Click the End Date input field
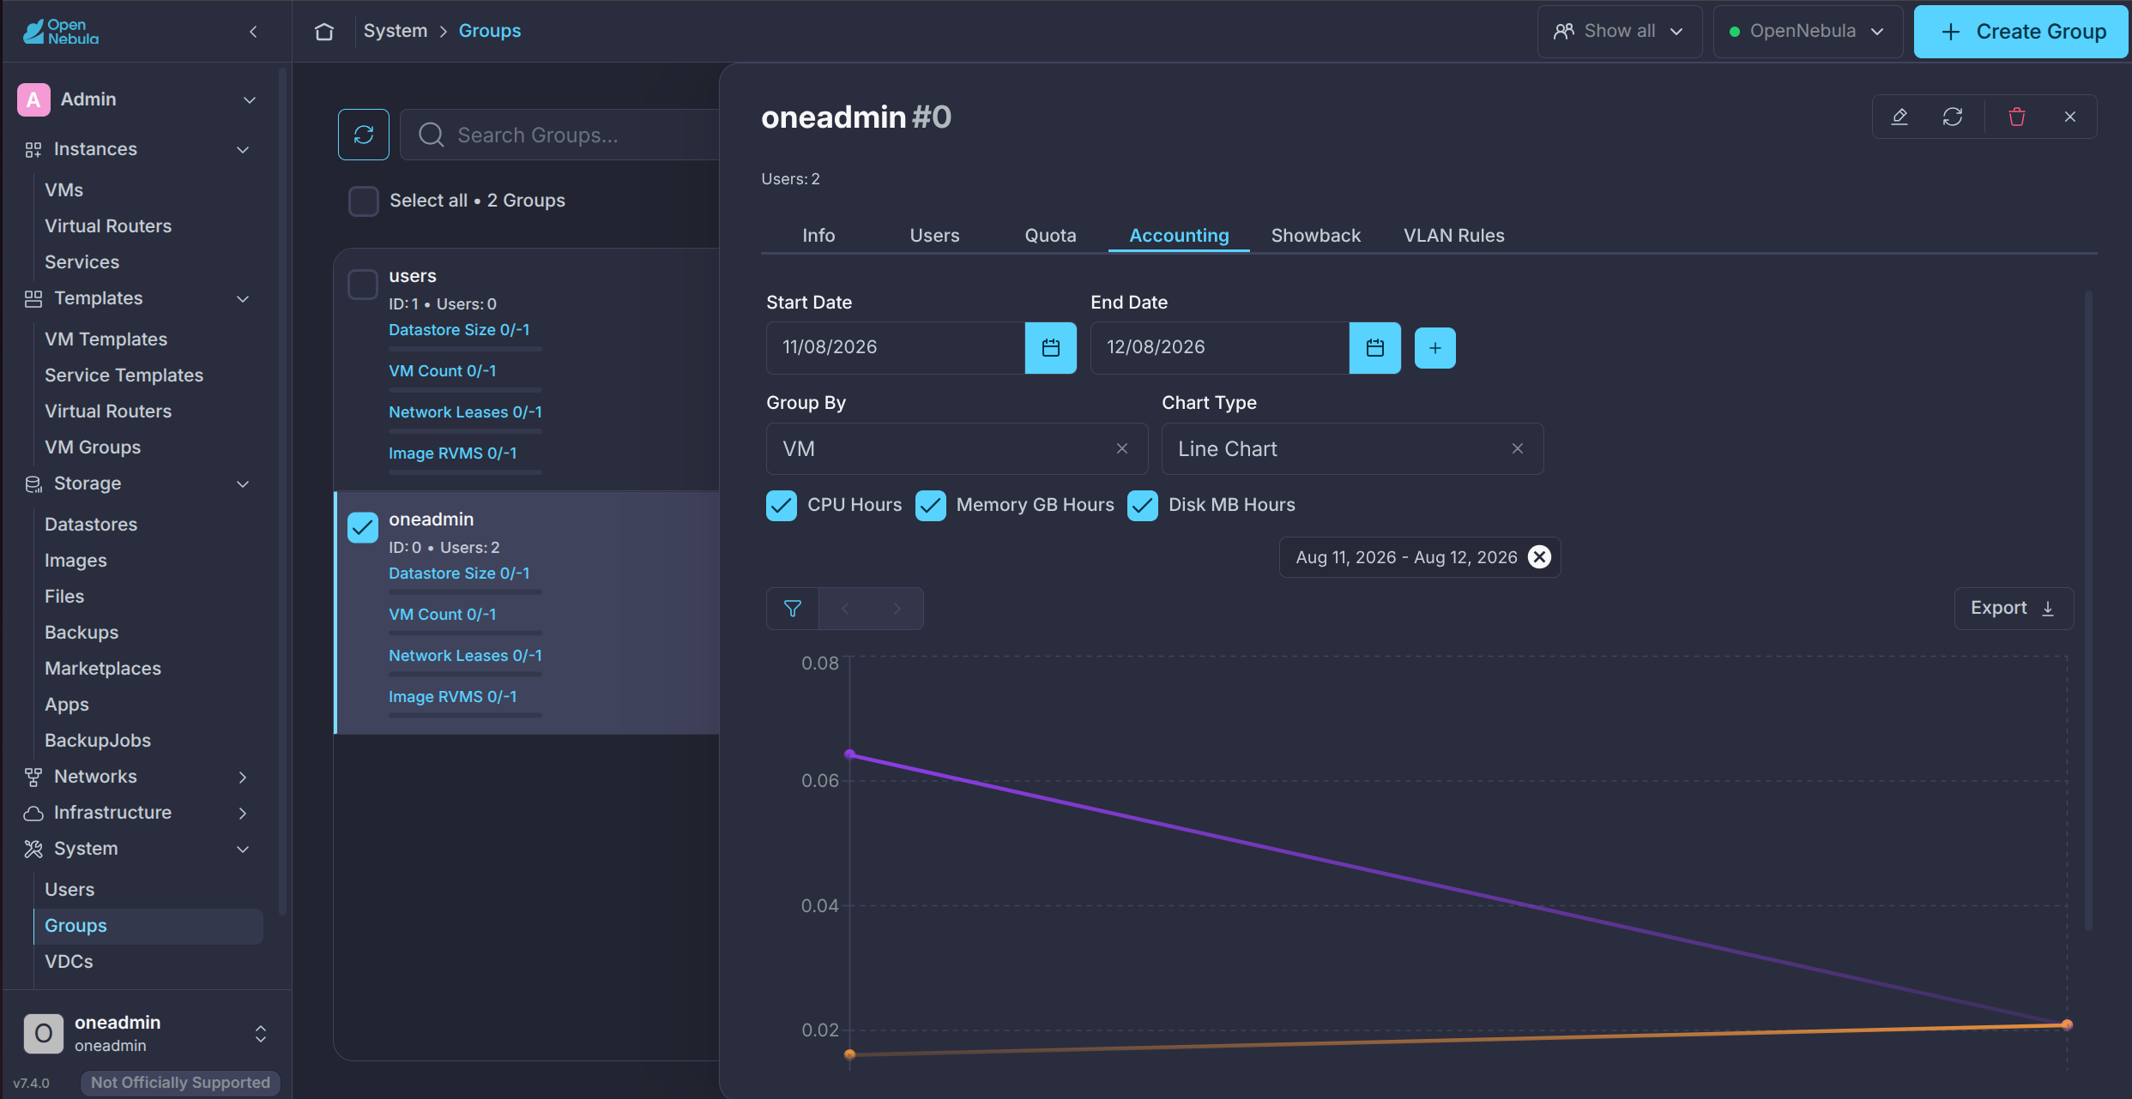2132x1099 pixels. [x=1220, y=348]
